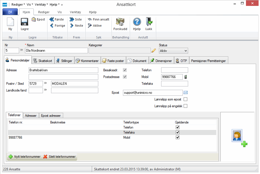
Task: Switch to the Skattekort tab
Action: point(43,61)
